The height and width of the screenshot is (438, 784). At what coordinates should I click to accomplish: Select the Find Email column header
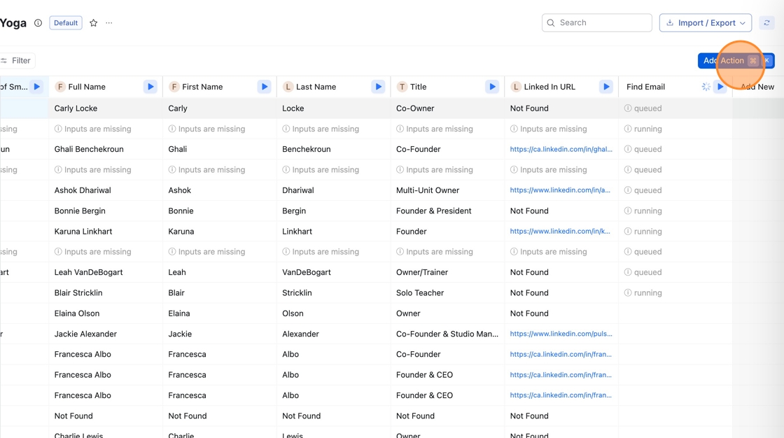pyautogui.click(x=675, y=87)
